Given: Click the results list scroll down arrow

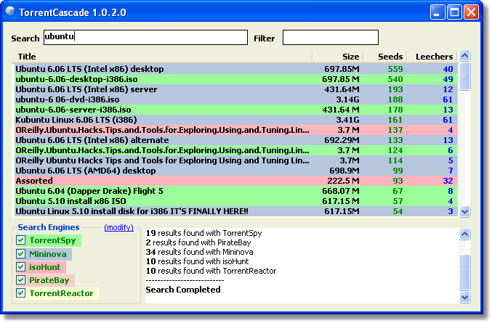Looking at the screenshot, I should click(464, 211).
